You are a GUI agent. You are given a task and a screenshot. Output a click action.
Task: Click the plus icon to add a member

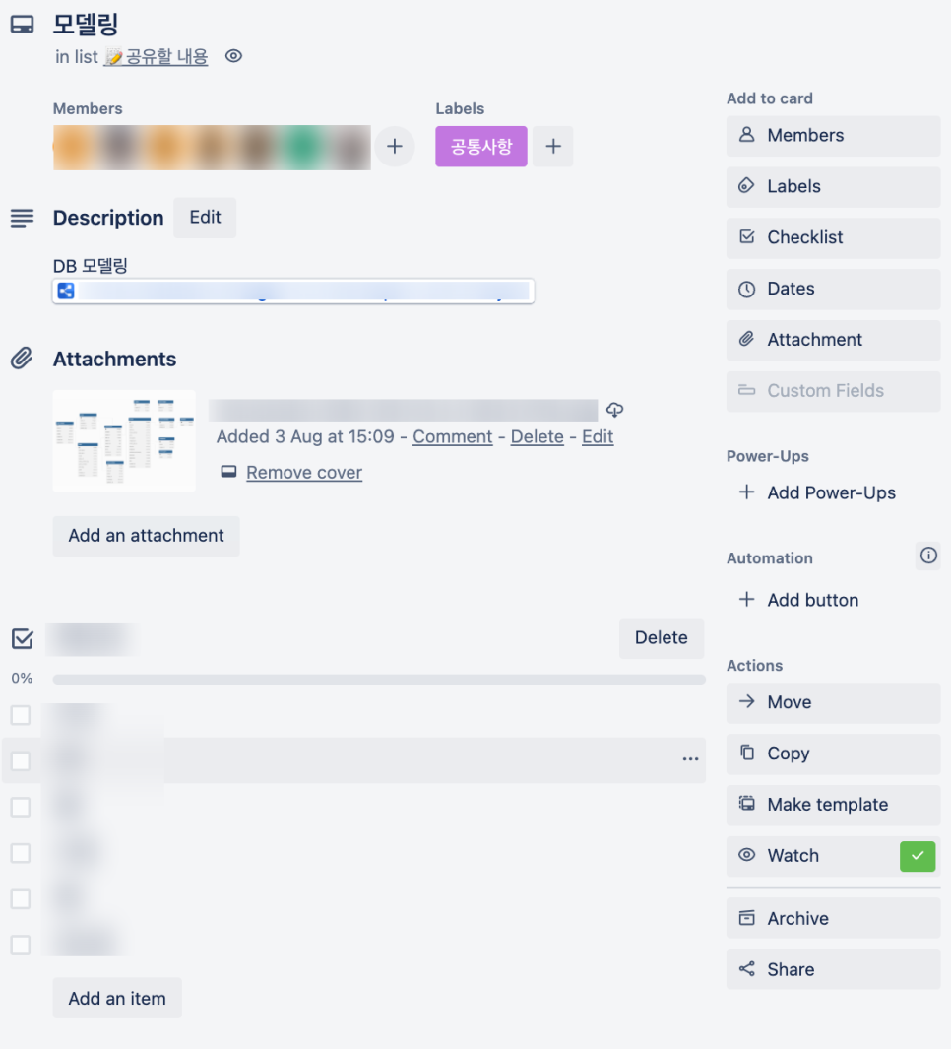pos(395,146)
